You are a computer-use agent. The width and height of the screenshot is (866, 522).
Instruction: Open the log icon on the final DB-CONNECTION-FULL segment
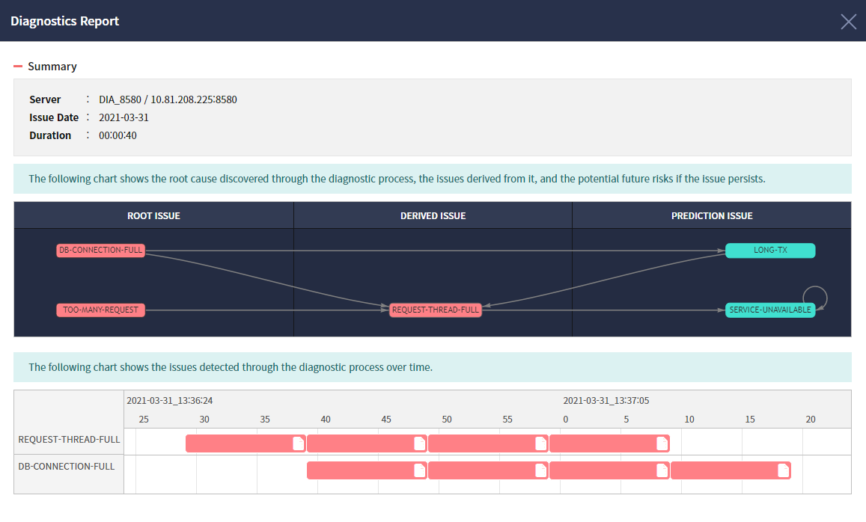(781, 470)
